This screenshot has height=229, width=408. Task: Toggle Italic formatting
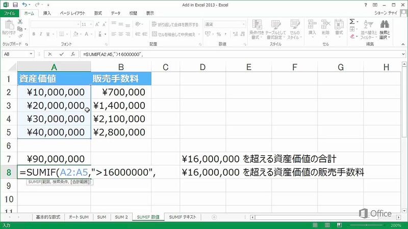[41, 34]
